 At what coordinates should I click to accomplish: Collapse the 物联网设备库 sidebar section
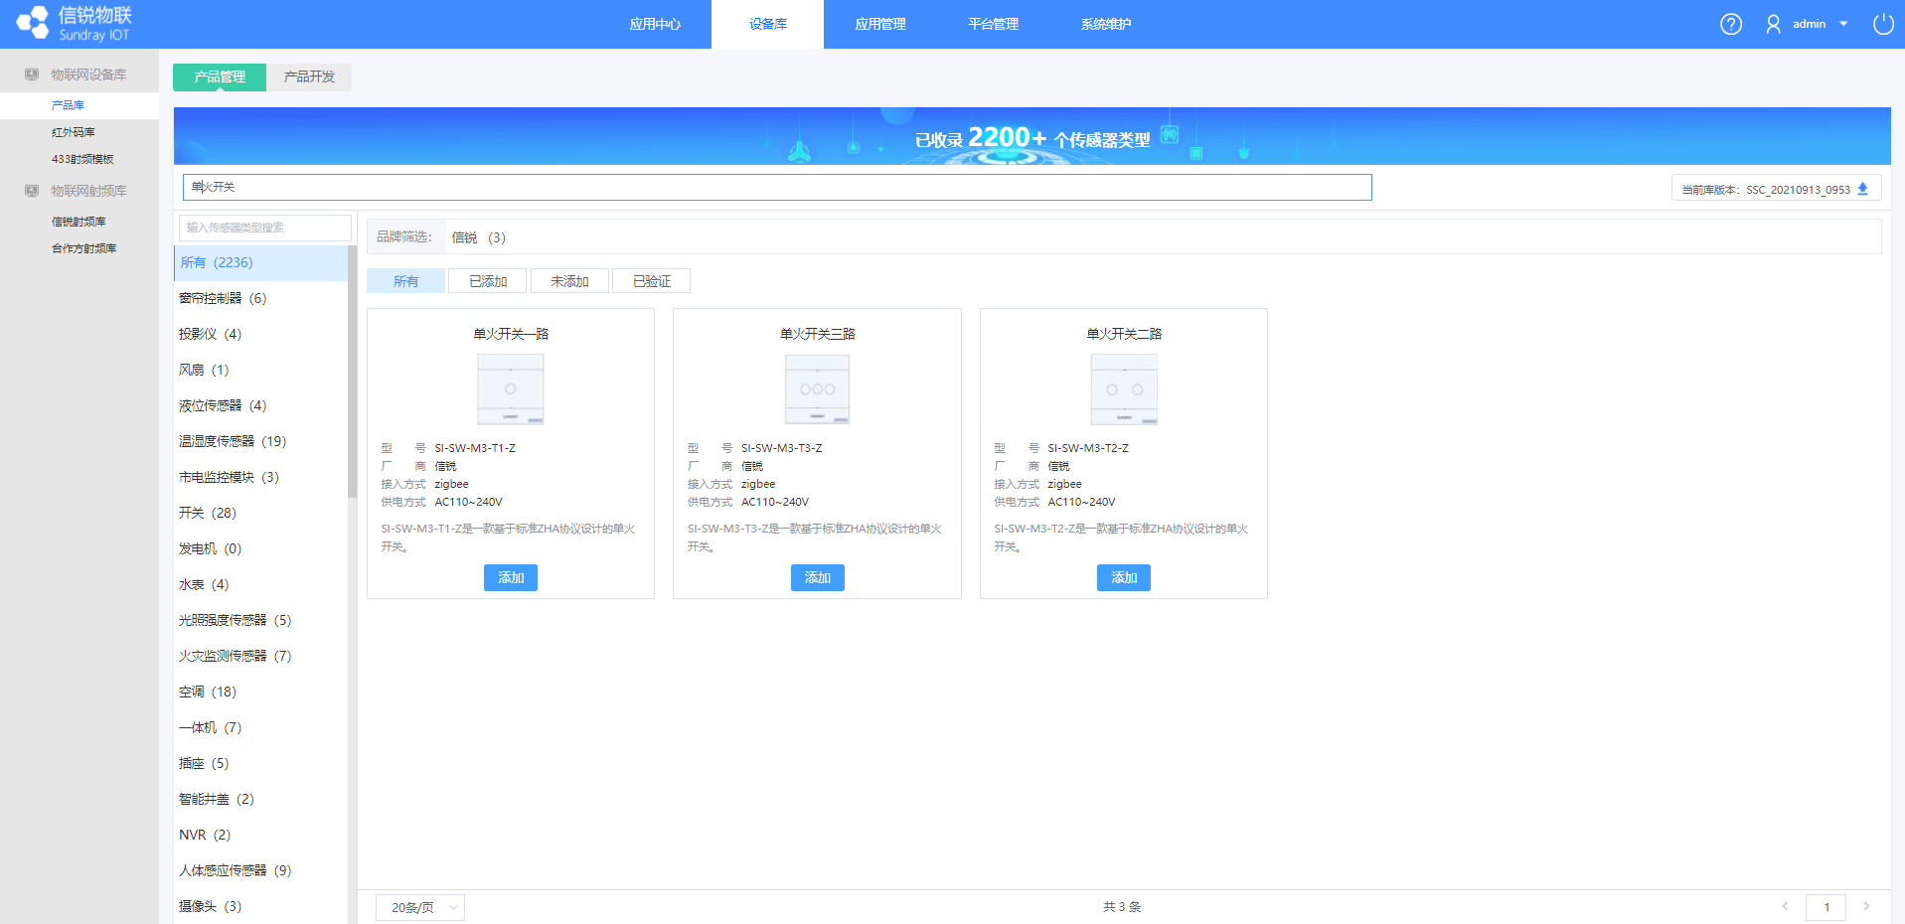pyautogui.click(x=88, y=75)
